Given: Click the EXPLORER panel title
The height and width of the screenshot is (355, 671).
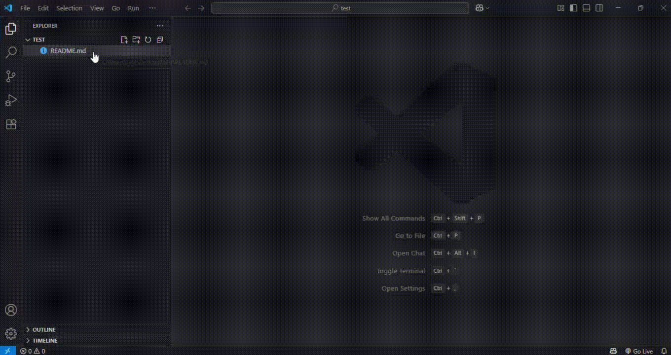Looking at the screenshot, I should (45, 26).
